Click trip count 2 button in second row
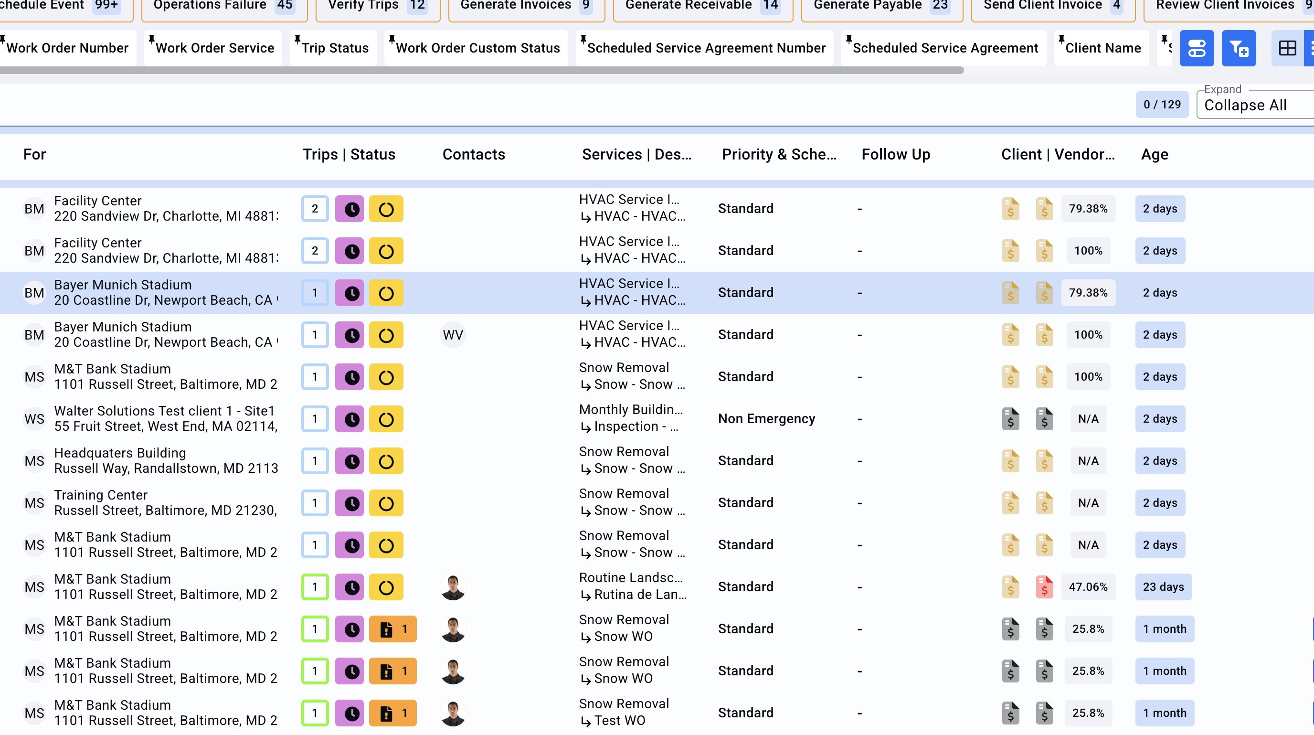Viewport: 1314px width, 735px height. point(315,250)
